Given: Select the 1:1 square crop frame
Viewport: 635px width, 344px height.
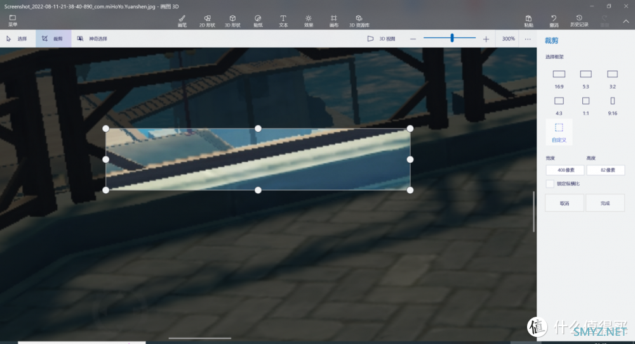Looking at the screenshot, I should pyautogui.click(x=585, y=106).
